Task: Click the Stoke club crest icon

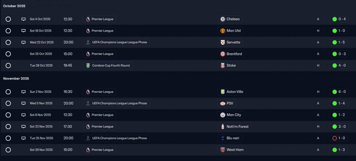Action: click(x=222, y=66)
